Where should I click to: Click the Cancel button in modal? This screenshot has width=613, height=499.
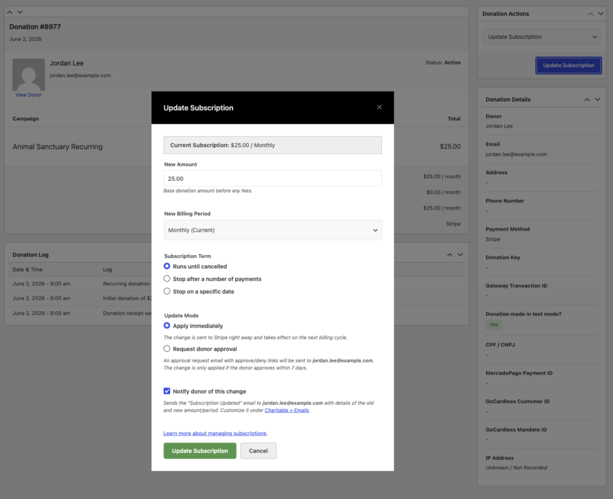tap(259, 451)
